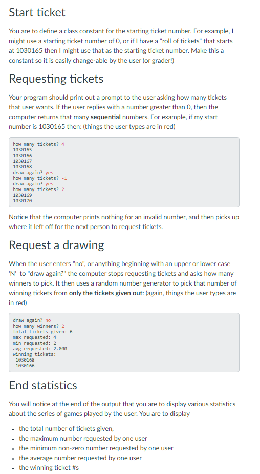
Task: Click the red "-1" ticket input
Action: pos(64,178)
